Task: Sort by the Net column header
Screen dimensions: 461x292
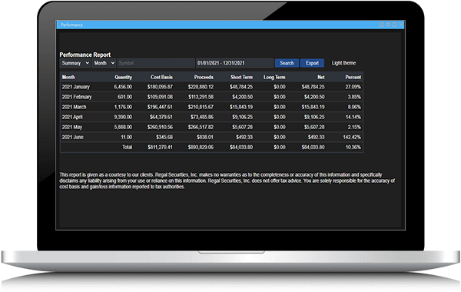Action: pos(320,77)
